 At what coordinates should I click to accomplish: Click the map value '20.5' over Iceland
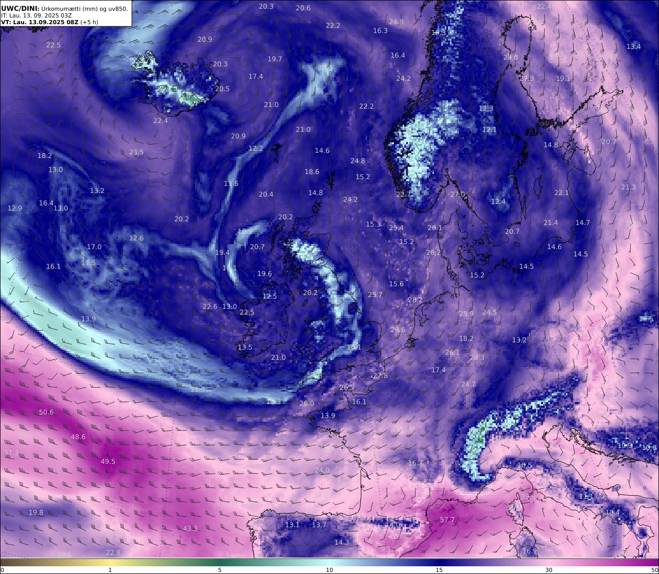pyautogui.click(x=222, y=89)
